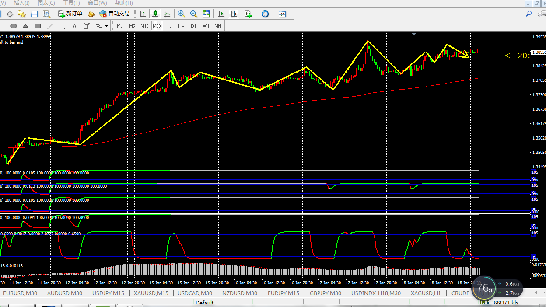Viewport: 546px width, 307px height.
Task: Click the 76% floating monitor widget
Action: [x=484, y=288]
